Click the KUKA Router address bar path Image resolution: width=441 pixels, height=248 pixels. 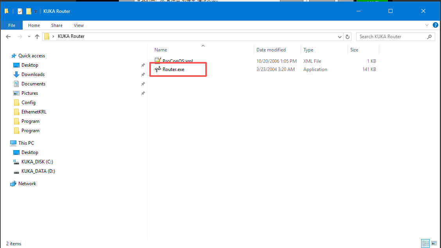71,36
